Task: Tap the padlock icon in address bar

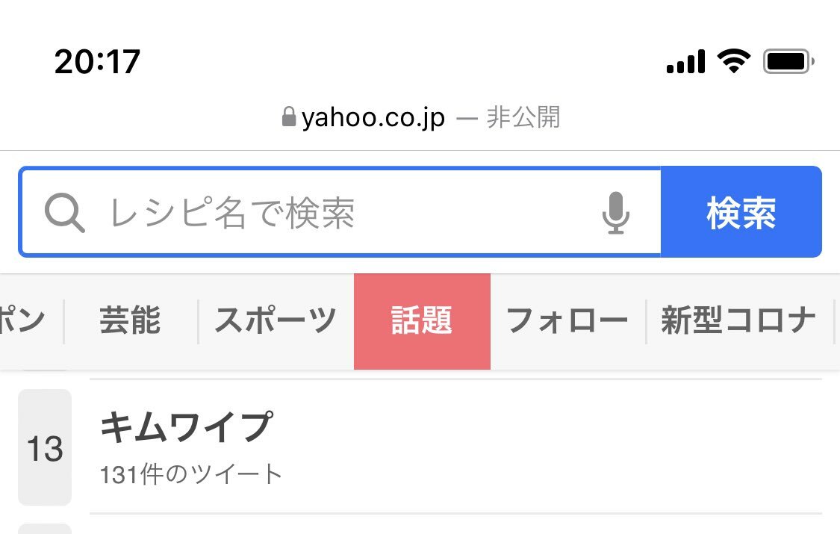Action: 289,117
